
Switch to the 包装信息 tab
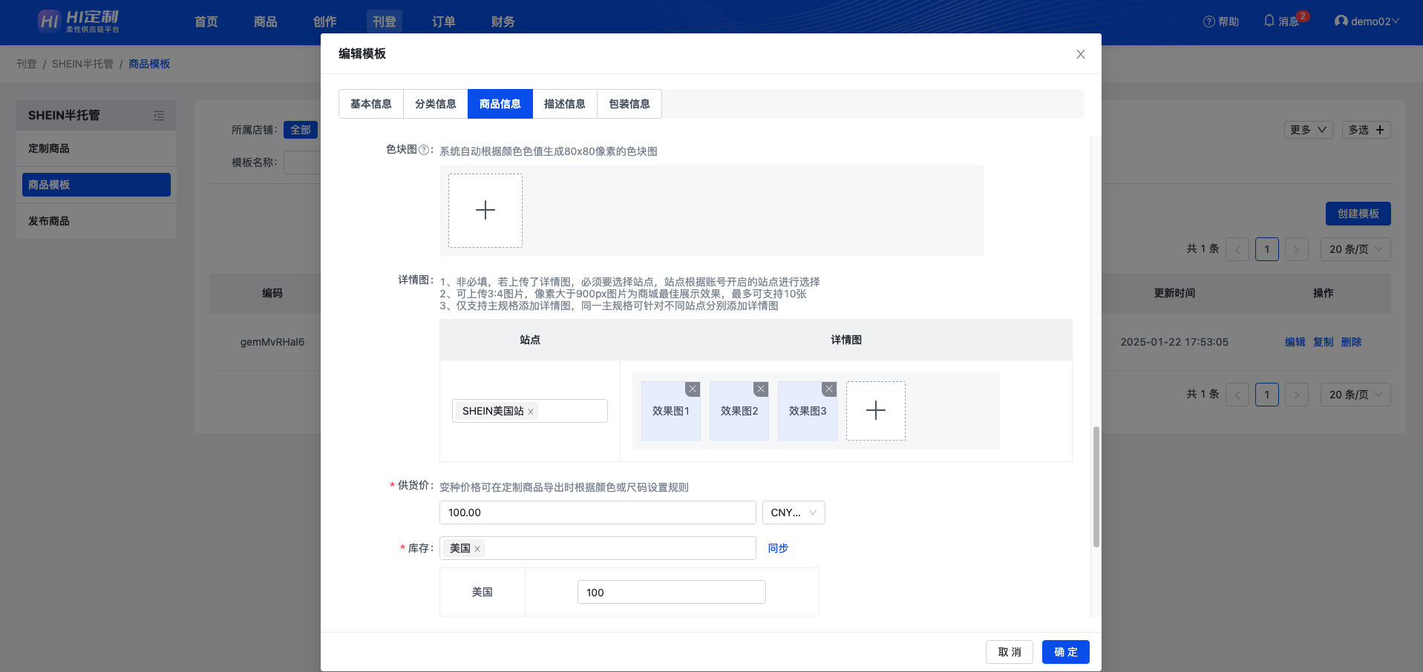click(x=629, y=104)
